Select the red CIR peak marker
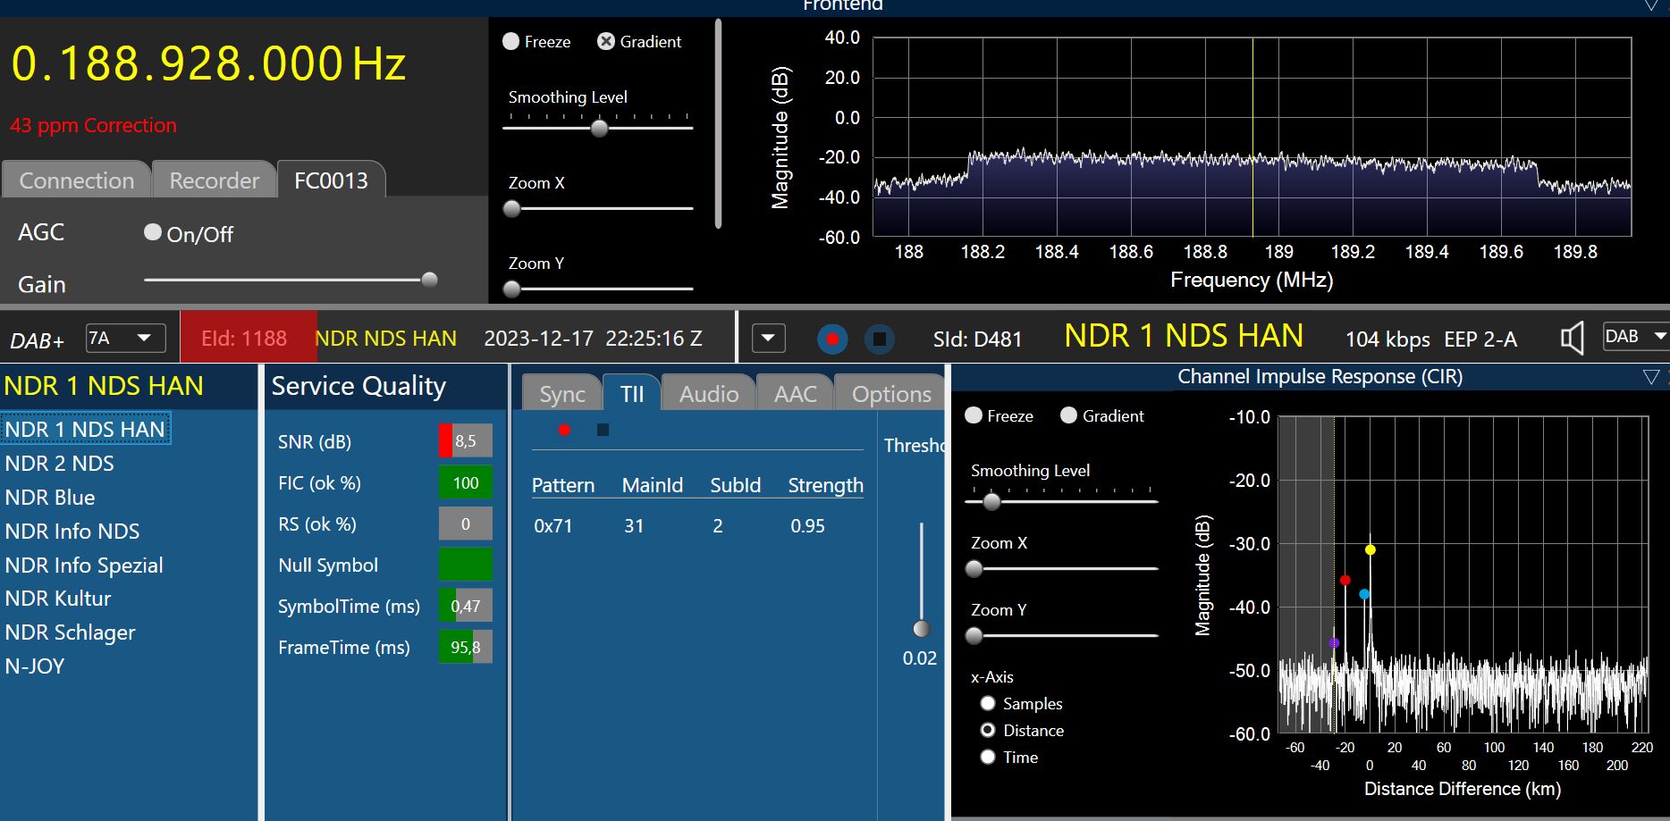This screenshot has width=1670, height=821. tap(1345, 580)
